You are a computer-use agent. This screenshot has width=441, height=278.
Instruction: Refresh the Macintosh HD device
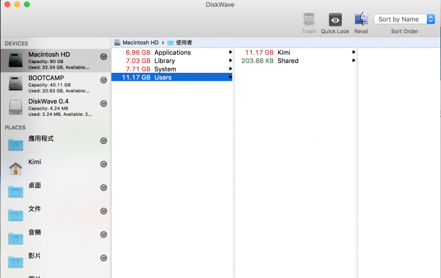(x=104, y=57)
